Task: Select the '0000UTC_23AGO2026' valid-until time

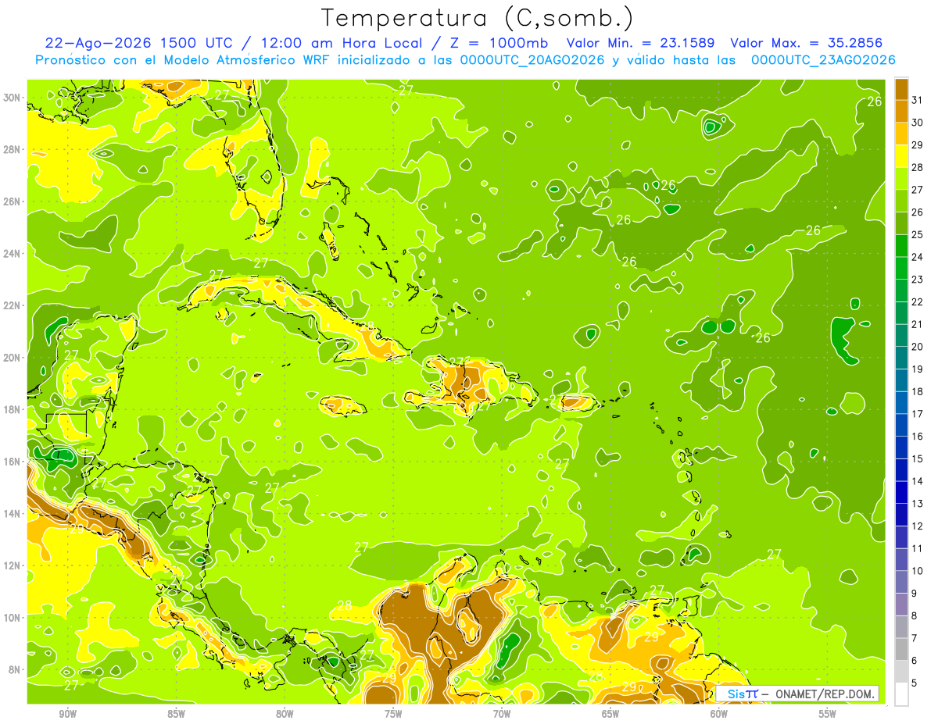Action: pyautogui.click(x=823, y=60)
